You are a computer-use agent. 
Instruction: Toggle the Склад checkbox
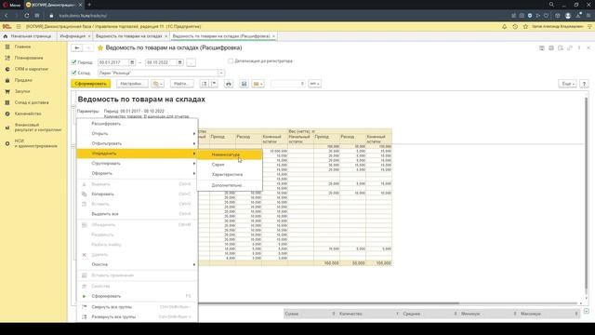click(74, 73)
